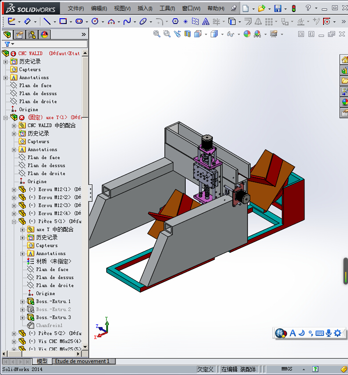Viewport: 348px width, 375px height.
Task: Select Plan de dessus under CNC WALID
Action: tap(38, 93)
